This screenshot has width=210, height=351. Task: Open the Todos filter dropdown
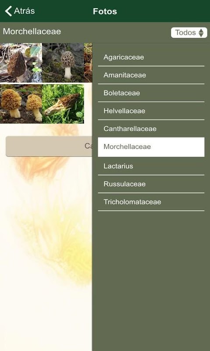pos(189,32)
